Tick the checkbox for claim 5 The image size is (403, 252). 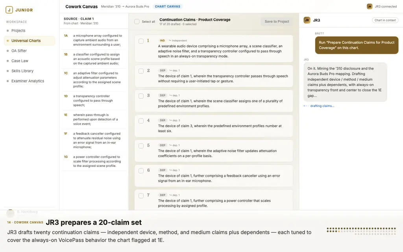pyautogui.click(x=141, y=146)
